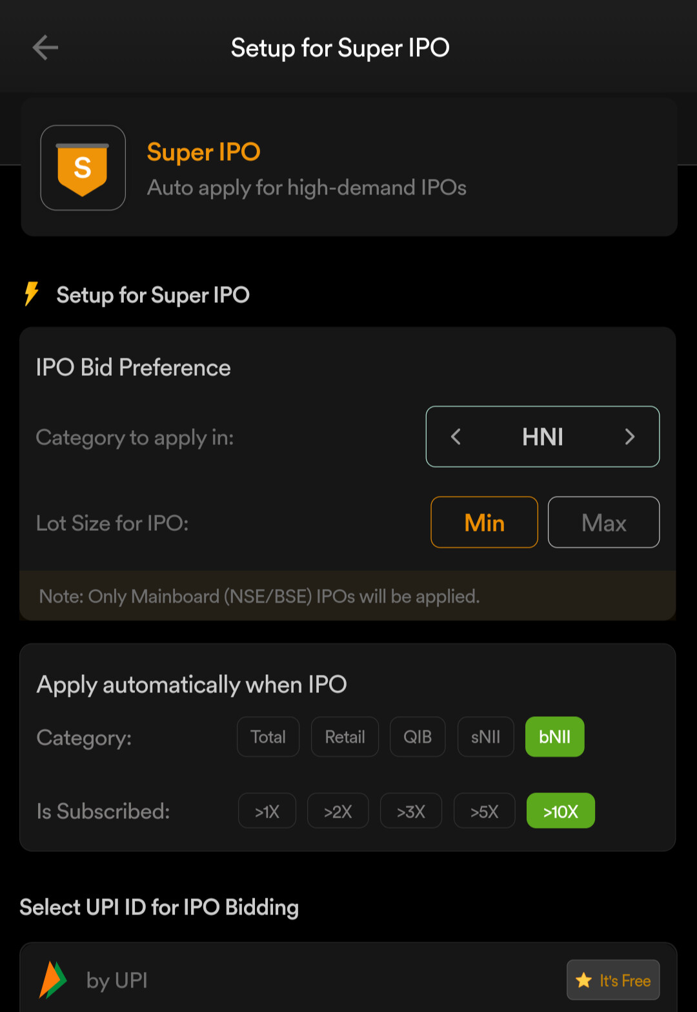Choose Retail subscription category
Viewport: 697px width, 1012px height.
(345, 737)
